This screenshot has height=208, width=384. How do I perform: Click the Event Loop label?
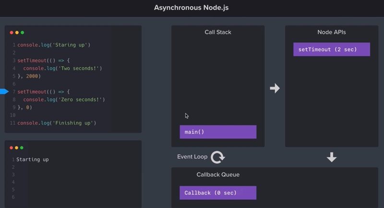pos(192,157)
